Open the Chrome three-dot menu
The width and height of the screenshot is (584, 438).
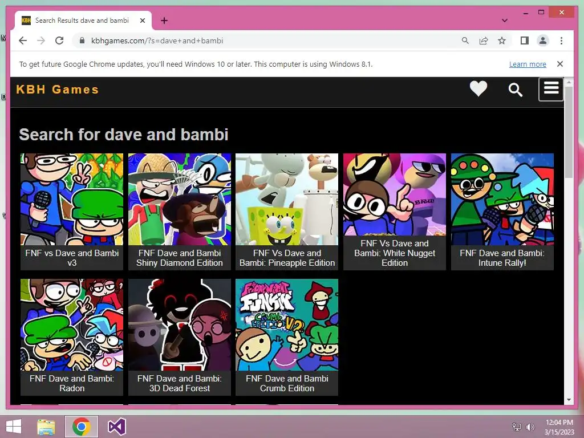pos(561,40)
